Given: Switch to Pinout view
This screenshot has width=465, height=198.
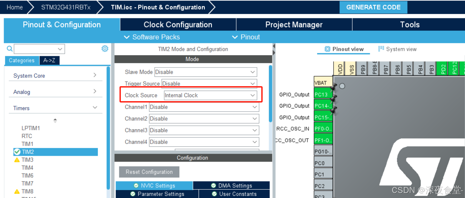Looking at the screenshot, I should [x=344, y=49].
